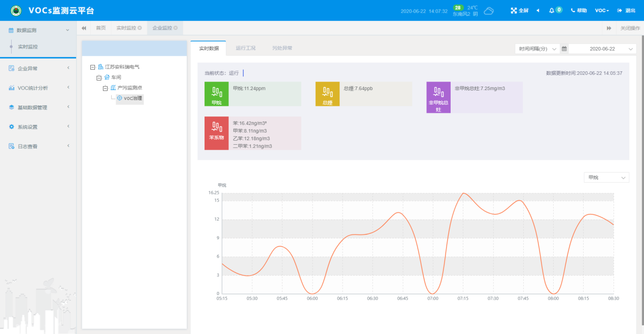Collapse the 产污监测点 tree node

click(x=105, y=88)
